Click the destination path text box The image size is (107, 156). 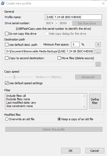click(x=50, y=51)
